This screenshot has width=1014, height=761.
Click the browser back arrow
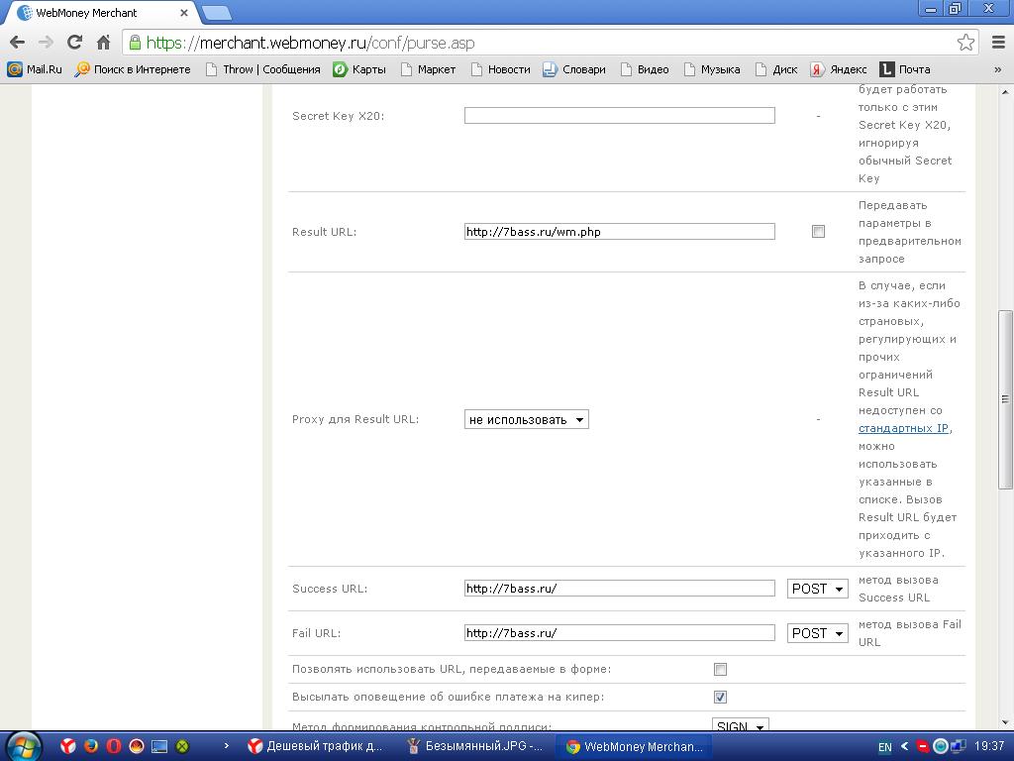[17, 42]
